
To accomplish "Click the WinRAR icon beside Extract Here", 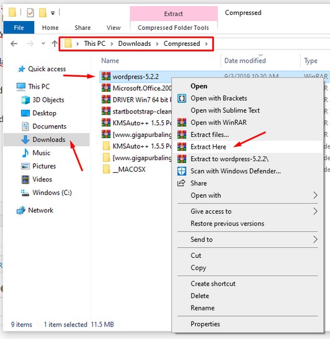I will 182,147.
